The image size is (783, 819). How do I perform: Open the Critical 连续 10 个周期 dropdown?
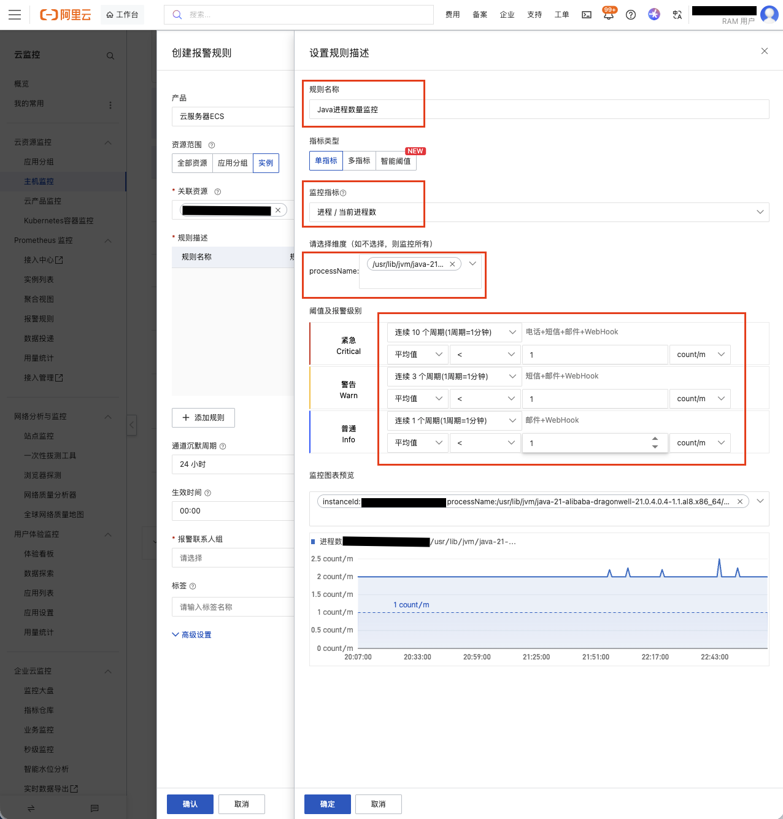point(454,333)
